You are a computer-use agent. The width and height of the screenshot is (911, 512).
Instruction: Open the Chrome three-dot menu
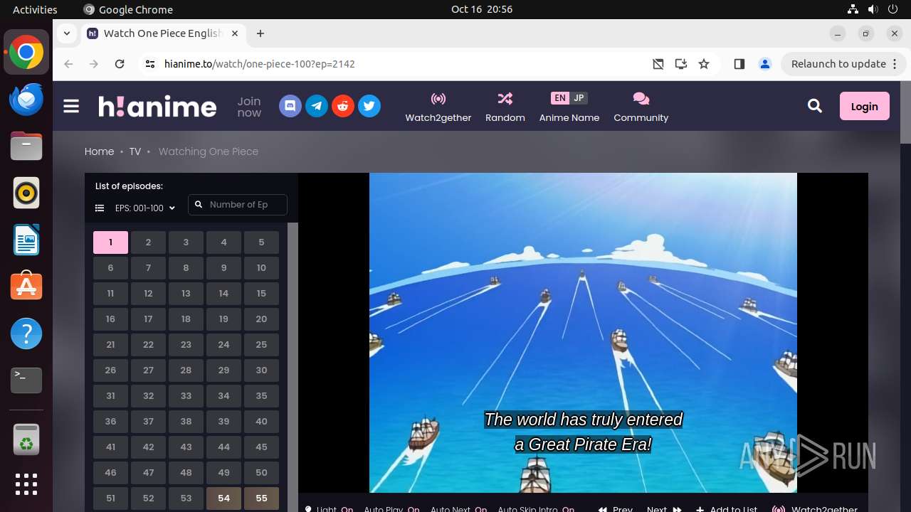coord(895,64)
